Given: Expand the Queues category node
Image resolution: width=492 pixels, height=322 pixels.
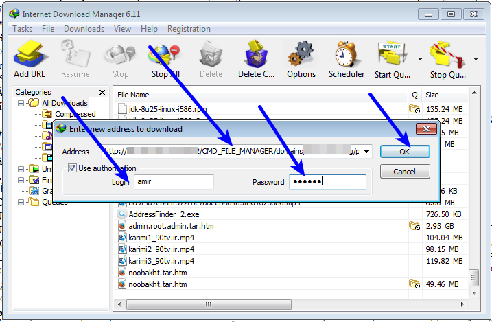Looking at the screenshot, I should point(22,202).
